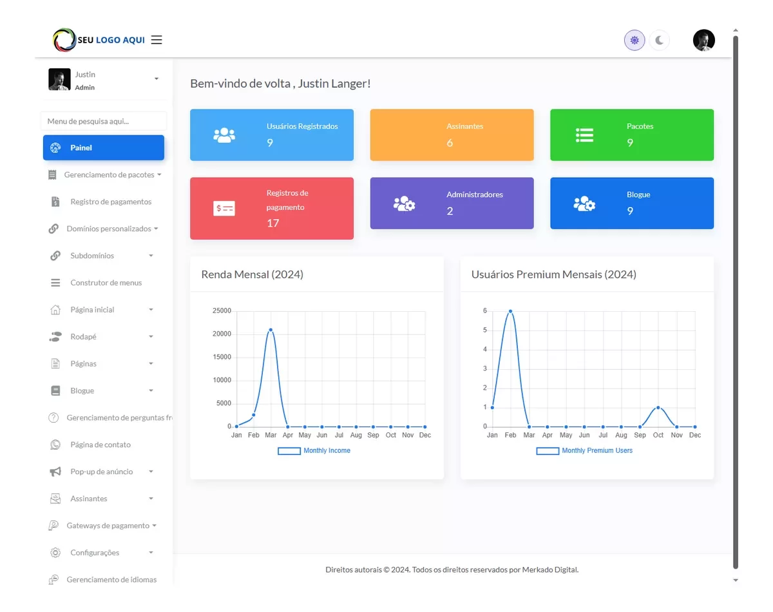Image resolution: width=773 pixels, height=612 pixels.
Task: Click the Registro de pagamentos invoice icon
Action: point(55,202)
